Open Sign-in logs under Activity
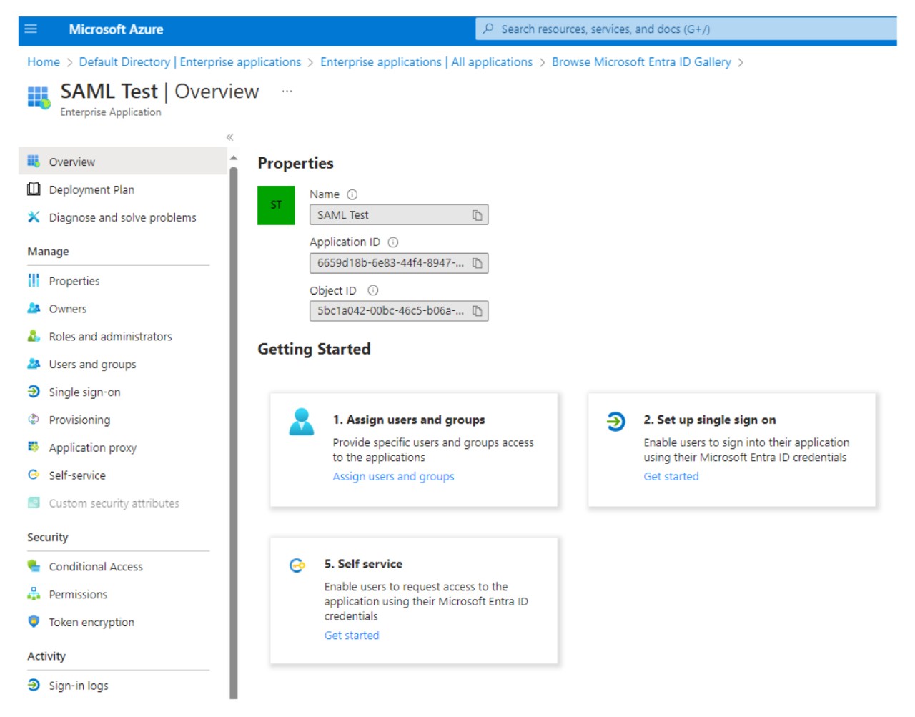 (79, 686)
